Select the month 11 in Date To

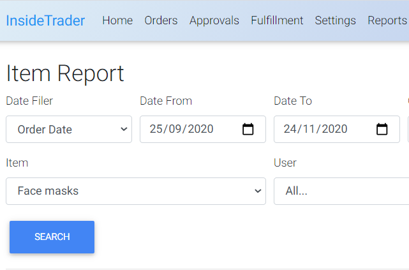(309, 129)
